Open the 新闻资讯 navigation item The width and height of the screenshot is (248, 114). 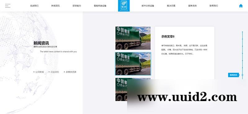(55, 6)
